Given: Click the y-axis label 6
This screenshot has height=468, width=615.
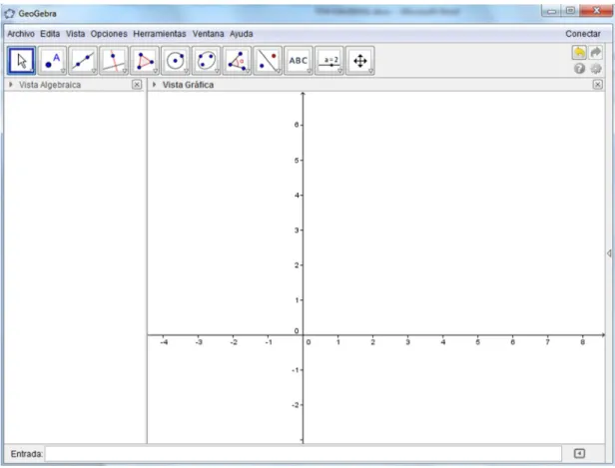Looking at the screenshot, I should [297, 125].
